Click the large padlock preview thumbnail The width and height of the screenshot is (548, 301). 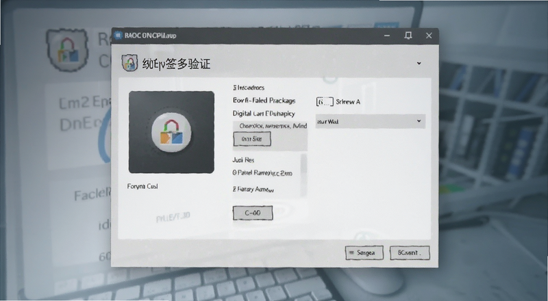click(x=171, y=132)
